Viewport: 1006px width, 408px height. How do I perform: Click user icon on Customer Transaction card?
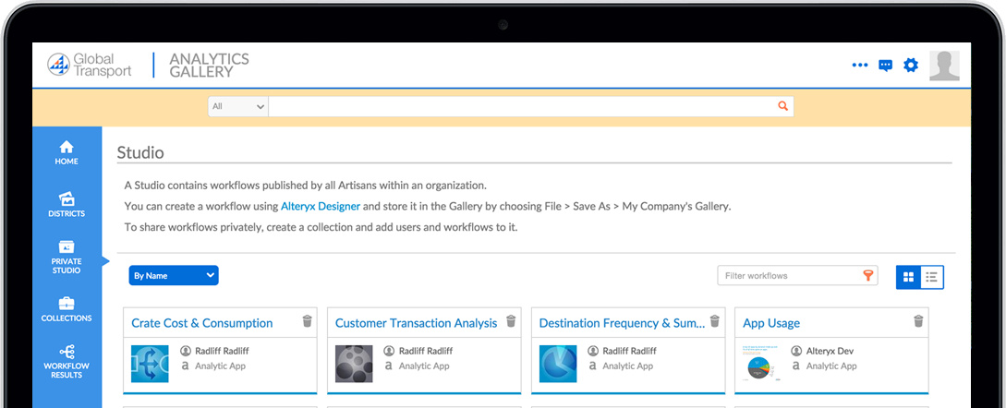(x=390, y=351)
